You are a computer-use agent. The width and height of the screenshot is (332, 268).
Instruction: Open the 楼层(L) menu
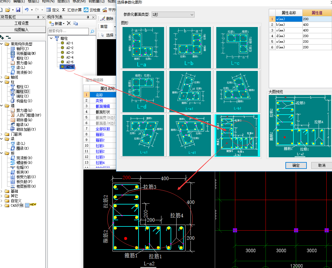(x=33, y=1)
